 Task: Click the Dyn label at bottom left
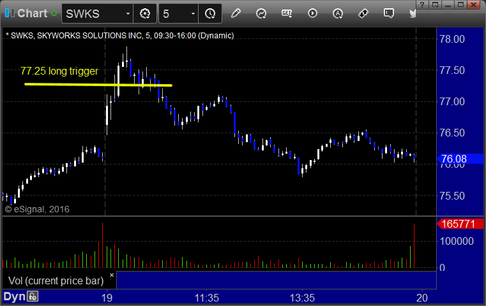[14, 296]
